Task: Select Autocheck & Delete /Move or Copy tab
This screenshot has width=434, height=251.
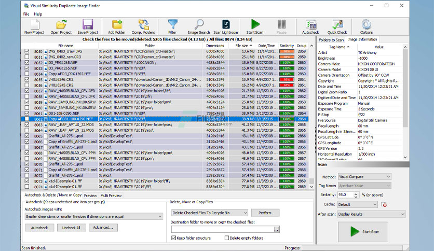Action: tap(53, 195)
